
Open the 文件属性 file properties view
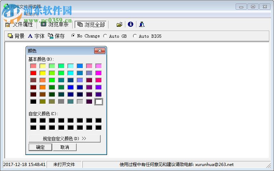coord(19,25)
